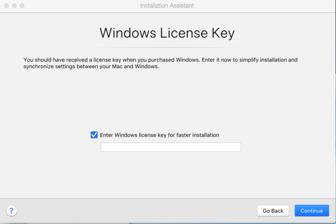The image size is (336, 224).
Task: Click the 'You should have received a license key' paragraph
Action: click(161, 63)
